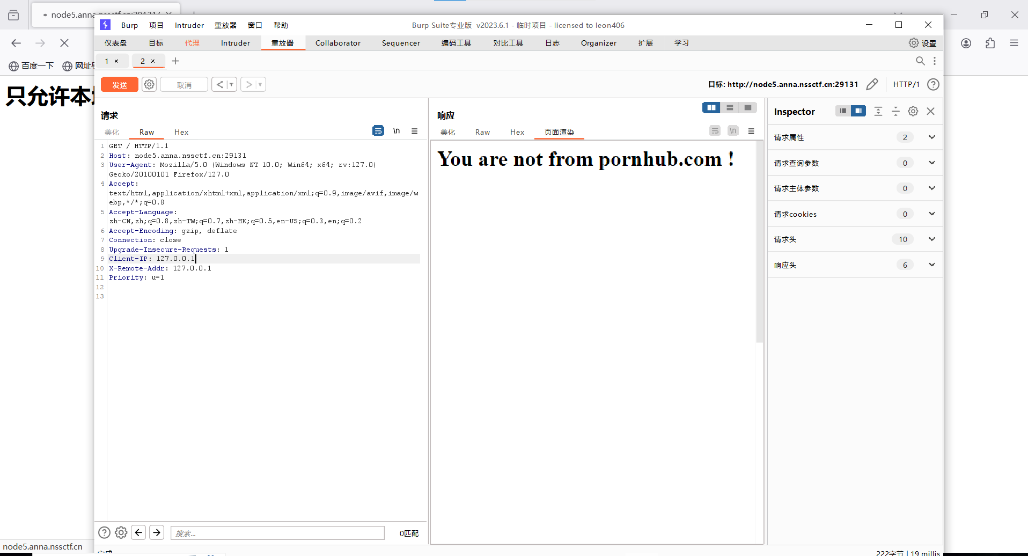Stop loading page in browser
The height and width of the screenshot is (556, 1028).
tap(64, 43)
